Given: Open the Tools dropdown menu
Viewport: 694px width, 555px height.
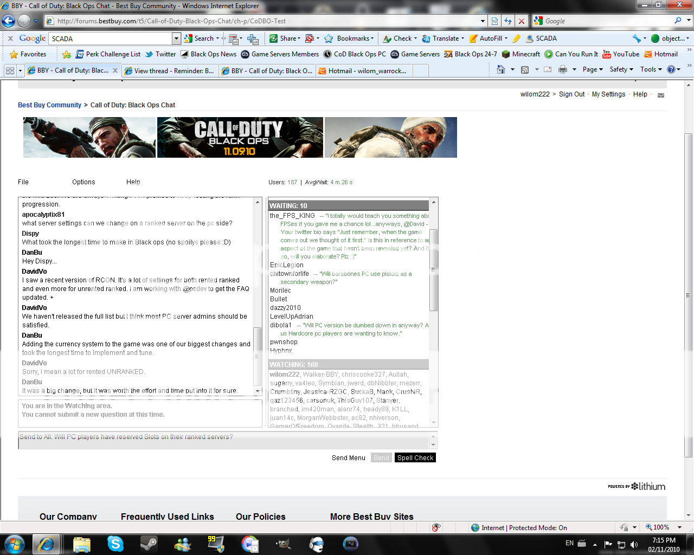Looking at the screenshot, I should [x=651, y=69].
